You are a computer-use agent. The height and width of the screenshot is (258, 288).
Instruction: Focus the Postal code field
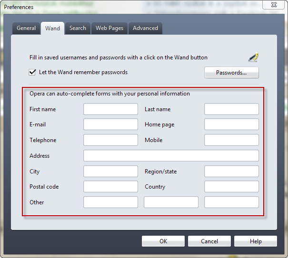(x=110, y=186)
